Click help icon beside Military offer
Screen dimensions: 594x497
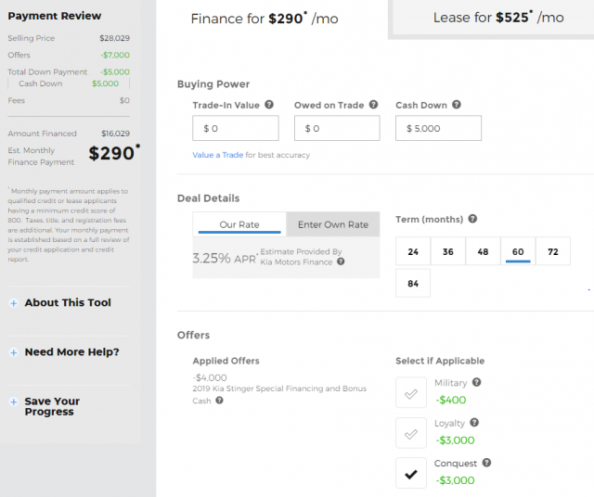tap(477, 382)
